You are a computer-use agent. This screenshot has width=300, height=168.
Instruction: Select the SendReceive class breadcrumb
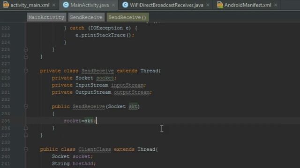pyautogui.click(x=86, y=17)
